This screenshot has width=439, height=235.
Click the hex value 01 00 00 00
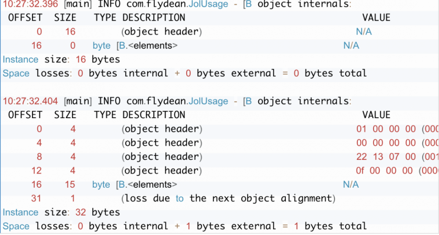click(x=386, y=129)
